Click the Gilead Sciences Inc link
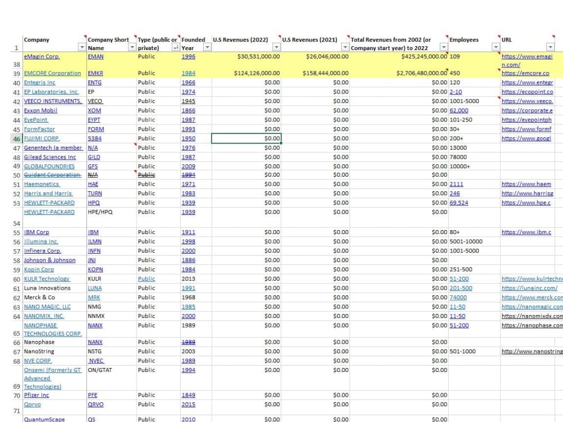Viewport: 563px width, 422px height. [50, 157]
